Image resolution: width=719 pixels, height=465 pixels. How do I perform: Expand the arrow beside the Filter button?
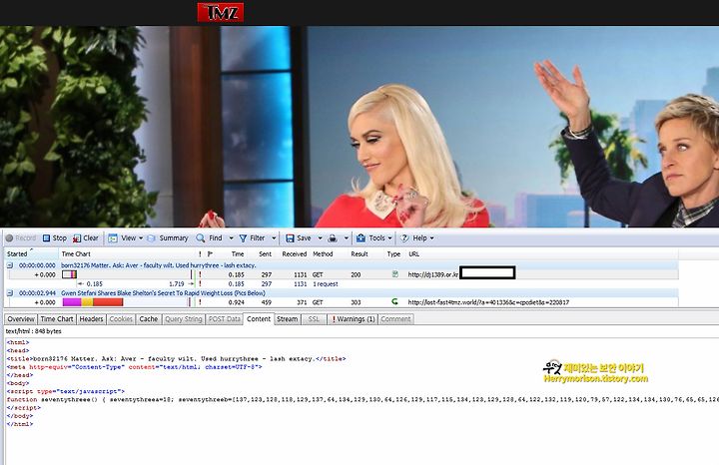click(x=274, y=238)
